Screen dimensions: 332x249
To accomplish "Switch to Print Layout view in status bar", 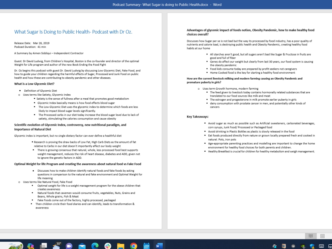I will (322, 236).
